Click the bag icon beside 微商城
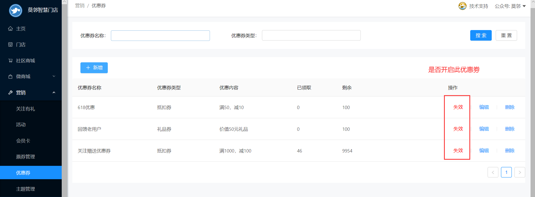This screenshot has width=535, height=197. [x=10, y=77]
